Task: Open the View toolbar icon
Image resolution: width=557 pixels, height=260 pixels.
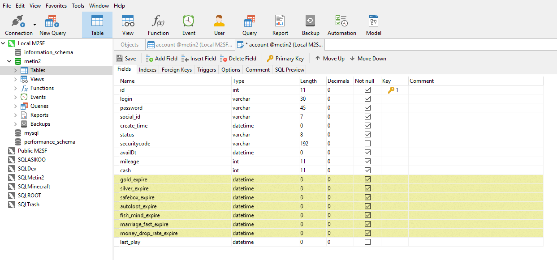Action: pyautogui.click(x=128, y=25)
